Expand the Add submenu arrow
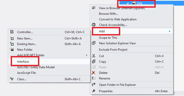Image resolution: width=184 pixels, height=96 pixels. point(169,31)
